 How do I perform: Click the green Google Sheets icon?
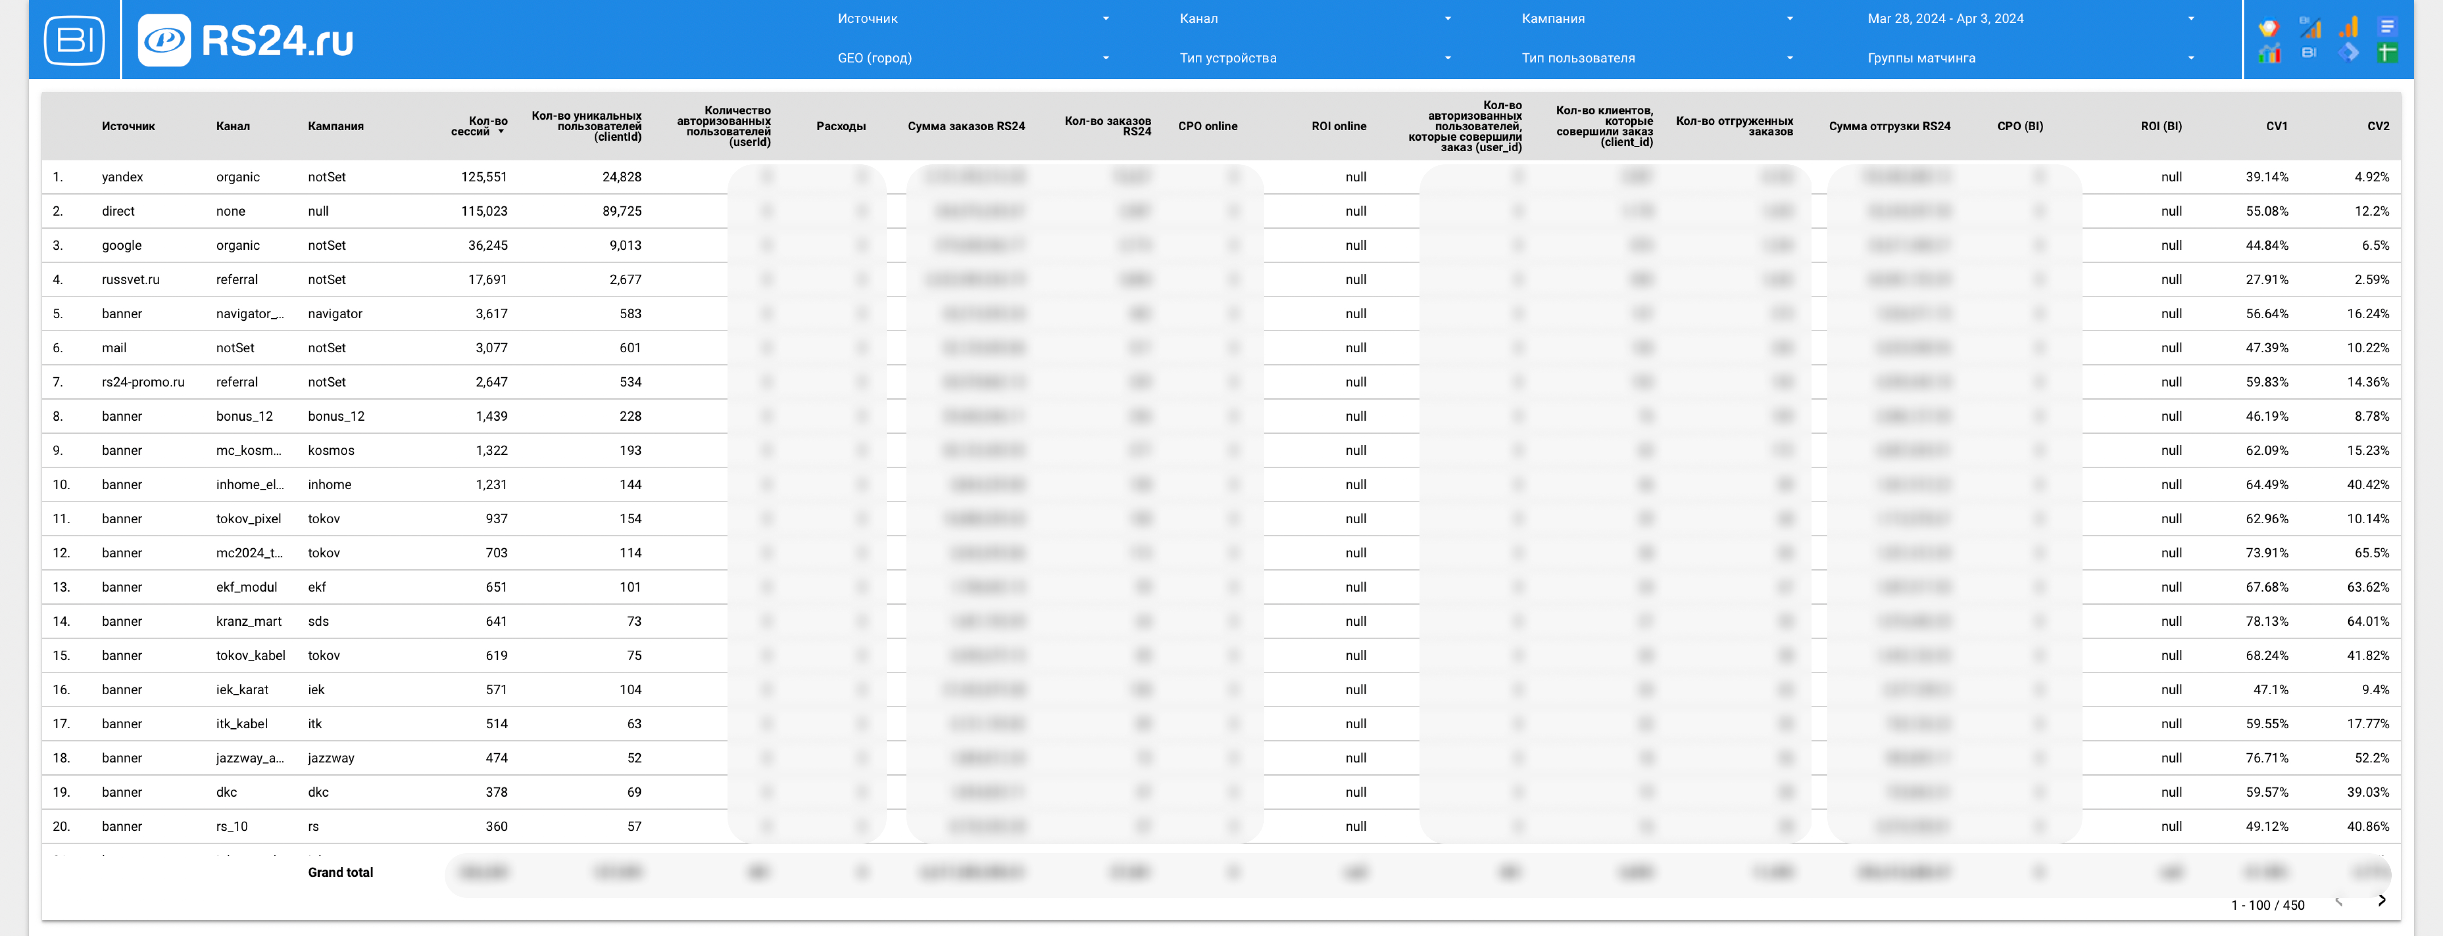pyautogui.click(x=2388, y=52)
